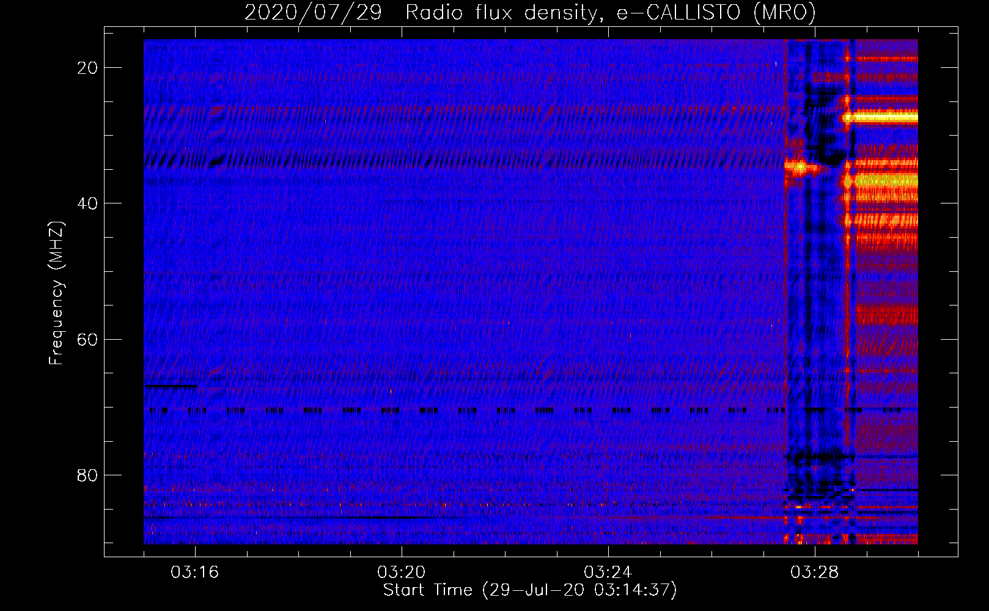Click the 80 frequency tick label
Screen dimensions: 989x611
coord(87,475)
